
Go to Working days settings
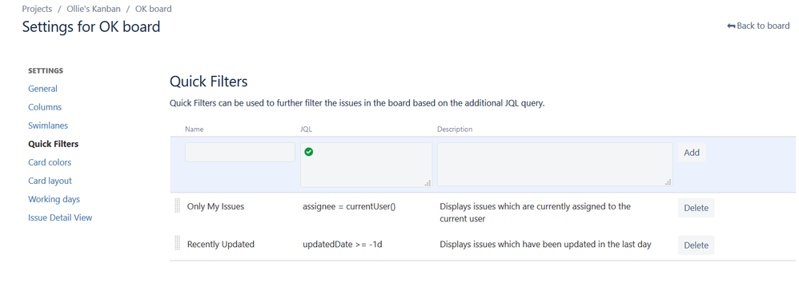click(x=54, y=199)
